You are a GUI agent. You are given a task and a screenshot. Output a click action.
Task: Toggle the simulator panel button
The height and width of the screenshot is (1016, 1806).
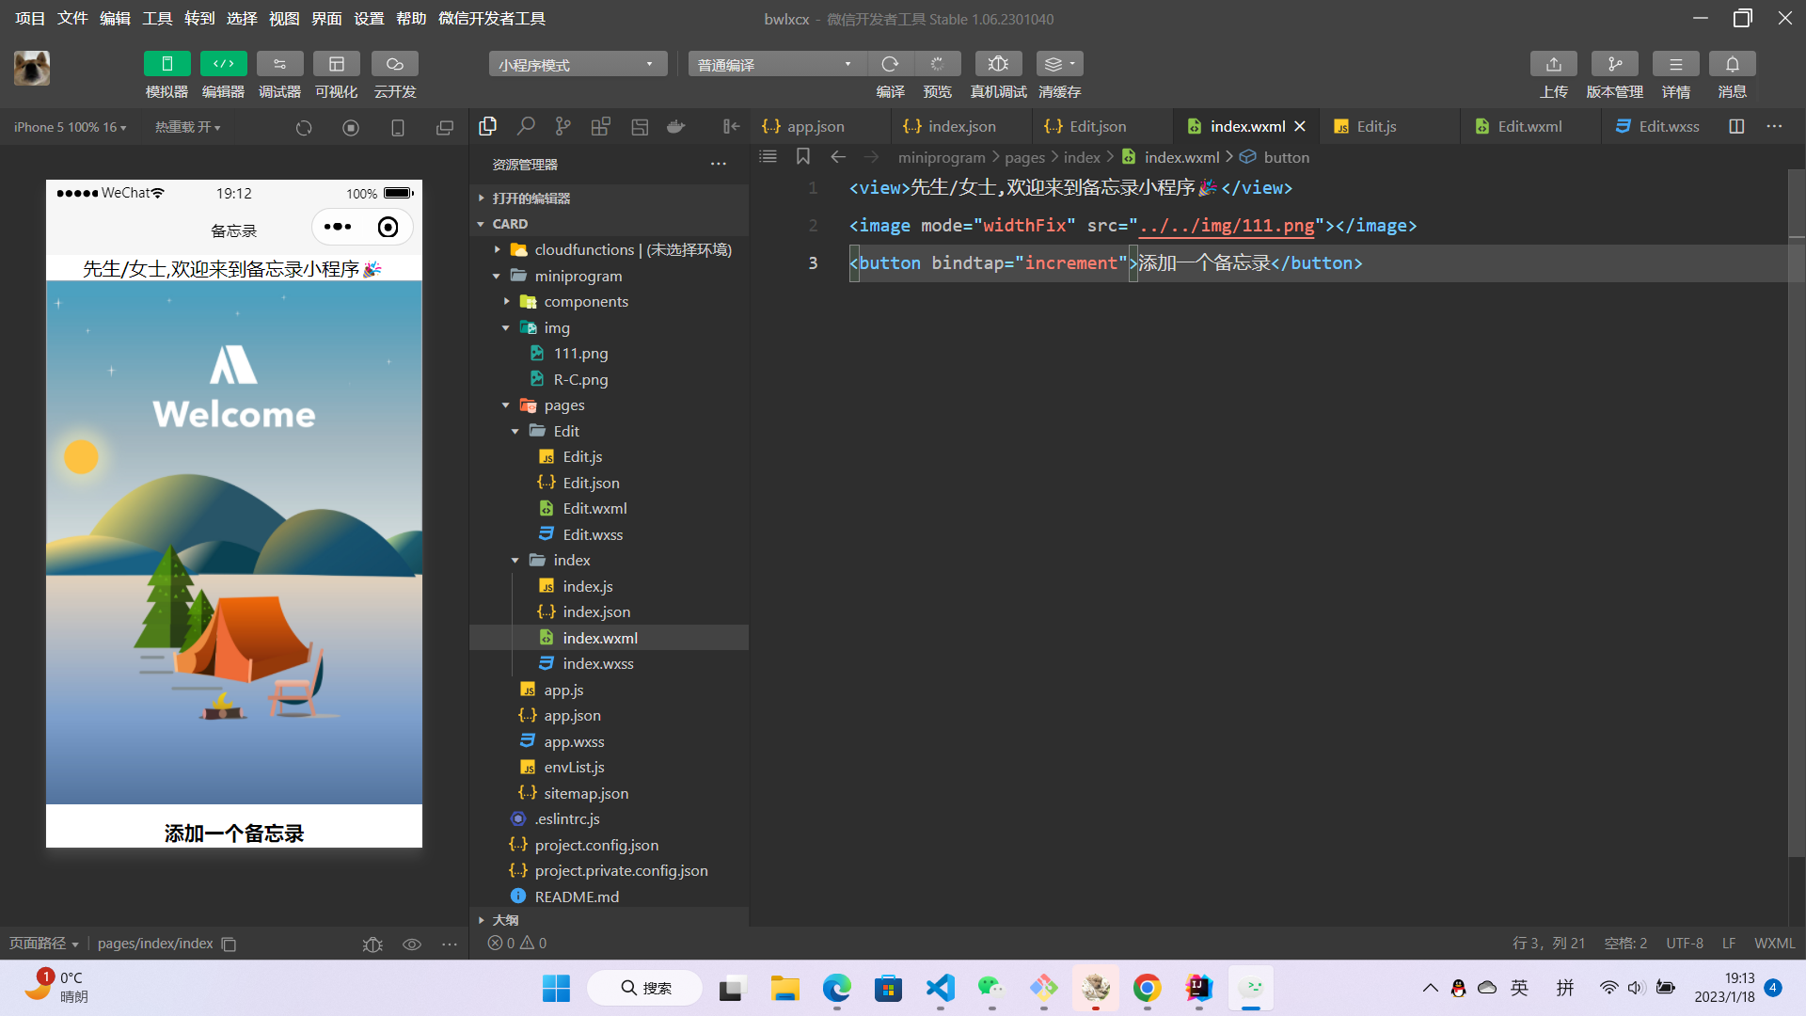166,64
